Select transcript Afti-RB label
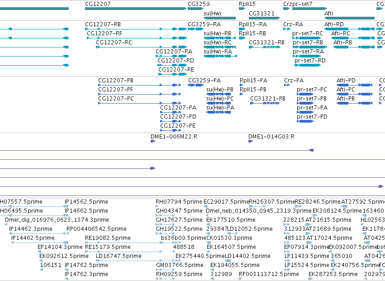The image size is (385, 281). 342,43
